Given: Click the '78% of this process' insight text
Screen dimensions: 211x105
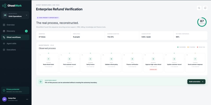Looking at the screenshot, I should click(x=71, y=82).
